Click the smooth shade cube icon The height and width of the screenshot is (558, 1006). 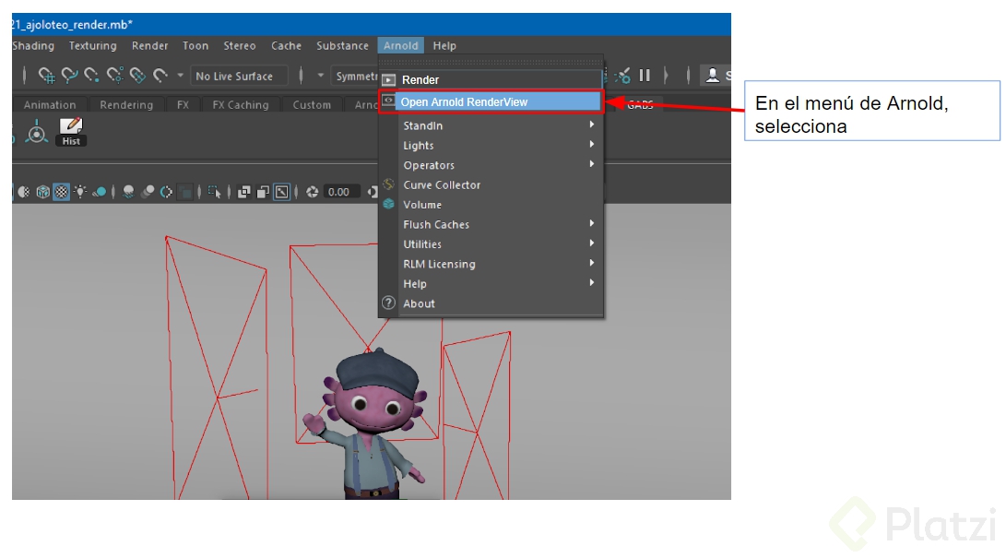(x=43, y=192)
